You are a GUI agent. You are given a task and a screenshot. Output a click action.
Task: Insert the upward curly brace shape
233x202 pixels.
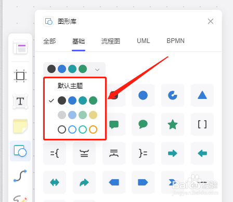tap(84, 153)
